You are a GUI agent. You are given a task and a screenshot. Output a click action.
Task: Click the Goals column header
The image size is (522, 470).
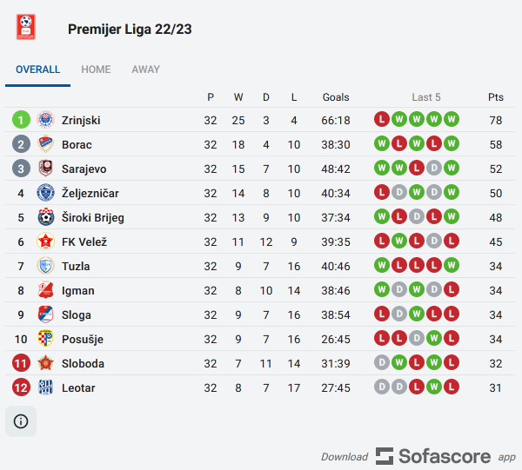pyautogui.click(x=336, y=97)
